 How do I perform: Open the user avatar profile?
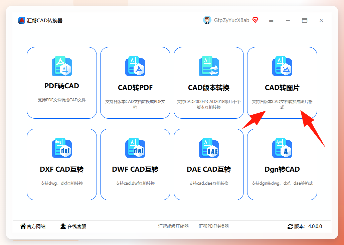(x=207, y=20)
